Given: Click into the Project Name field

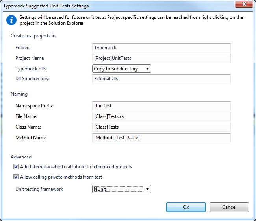Looking at the screenshot, I should click(161, 58).
